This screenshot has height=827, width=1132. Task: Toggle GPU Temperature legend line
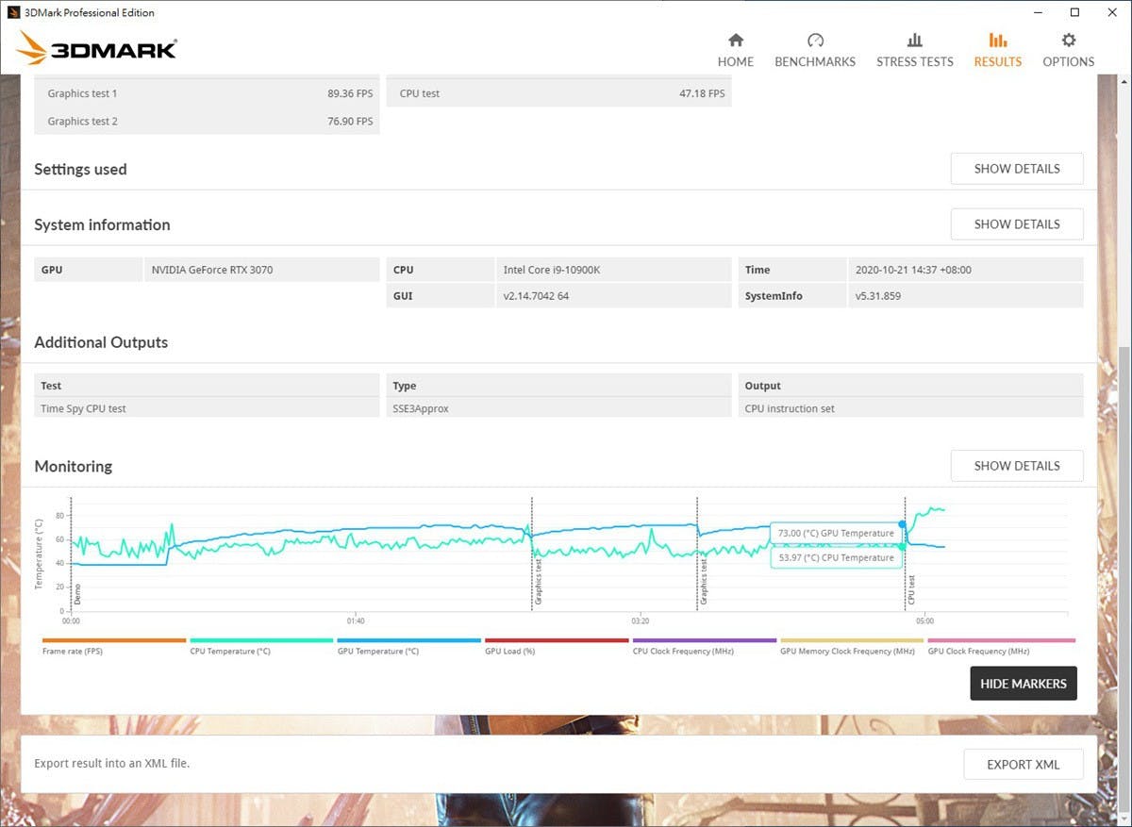click(409, 646)
